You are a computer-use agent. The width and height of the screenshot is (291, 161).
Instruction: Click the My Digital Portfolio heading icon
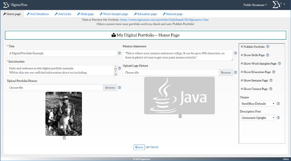point(114,35)
